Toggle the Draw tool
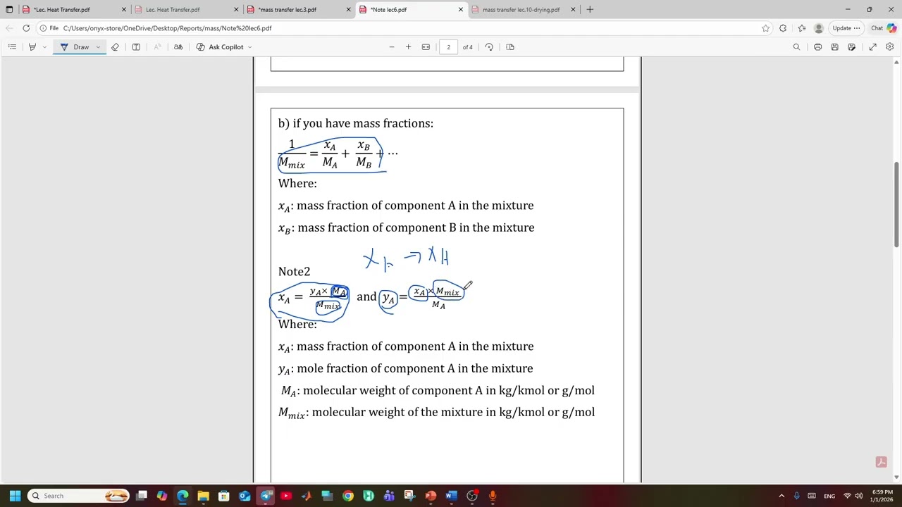902x507 pixels. click(x=75, y=47)
